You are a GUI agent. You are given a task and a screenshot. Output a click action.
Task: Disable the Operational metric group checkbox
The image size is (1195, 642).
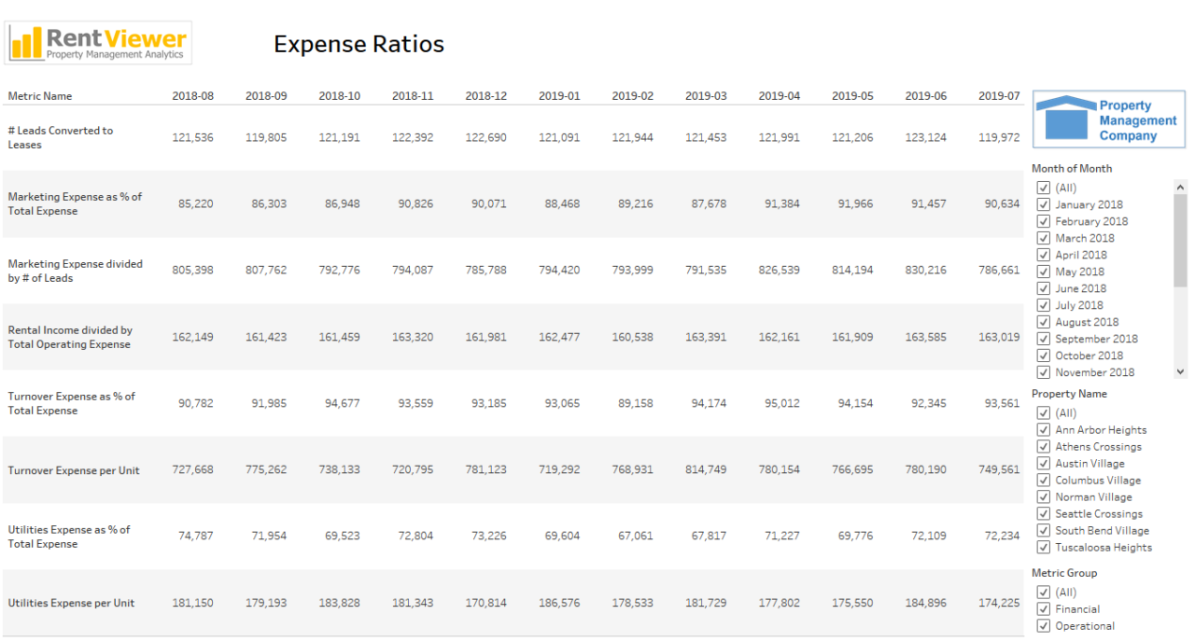[1043, 625]
